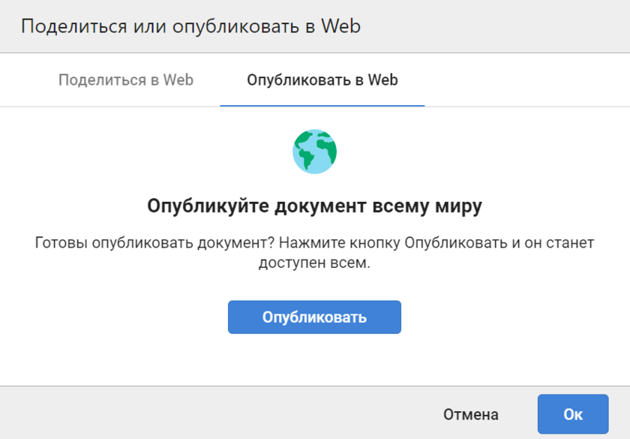Click the word Web in the dialog title
The height and width of the screenshot is (439, 630).
click(340, 26)
